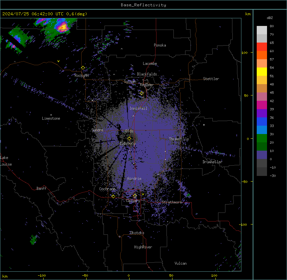
Task: Click the Lake Louise label
Action: (x=6, y=161)
